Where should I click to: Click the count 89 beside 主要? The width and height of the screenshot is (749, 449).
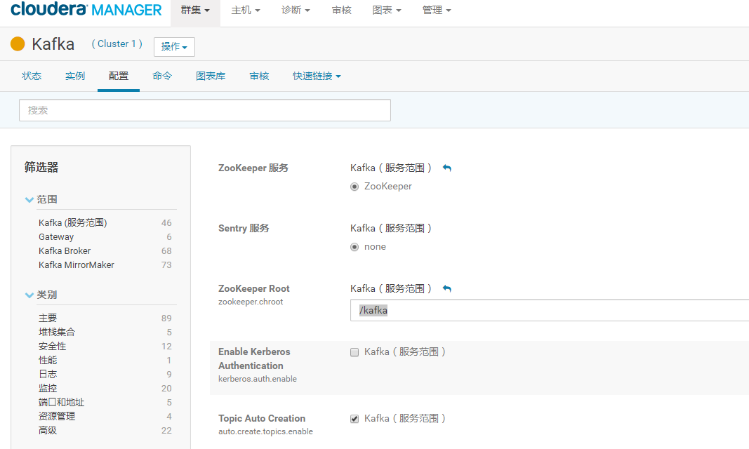click(x=166, y=319)
